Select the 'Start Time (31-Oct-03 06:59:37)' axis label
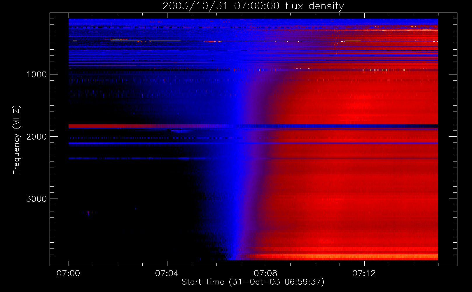Viewport: 472px width, 292px height. coord(253,282)
